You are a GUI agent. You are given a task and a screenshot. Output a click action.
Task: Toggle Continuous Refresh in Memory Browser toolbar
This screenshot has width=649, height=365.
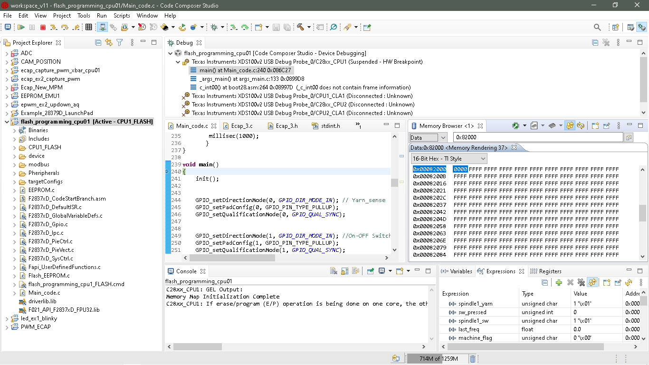(570, 126)
